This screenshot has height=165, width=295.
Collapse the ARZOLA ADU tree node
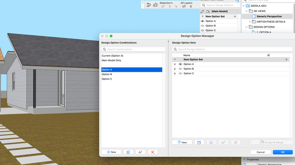pos(243,6)
